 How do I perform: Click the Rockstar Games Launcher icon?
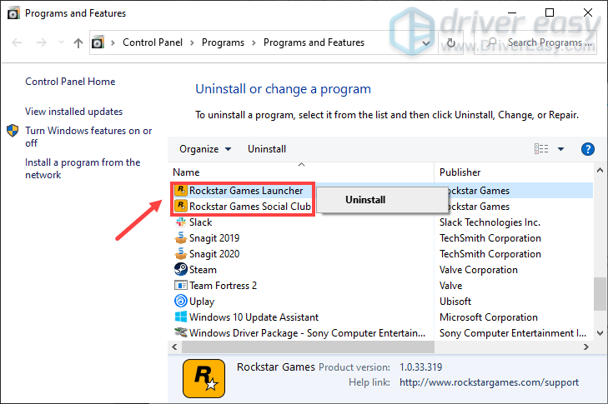[181, 190]
